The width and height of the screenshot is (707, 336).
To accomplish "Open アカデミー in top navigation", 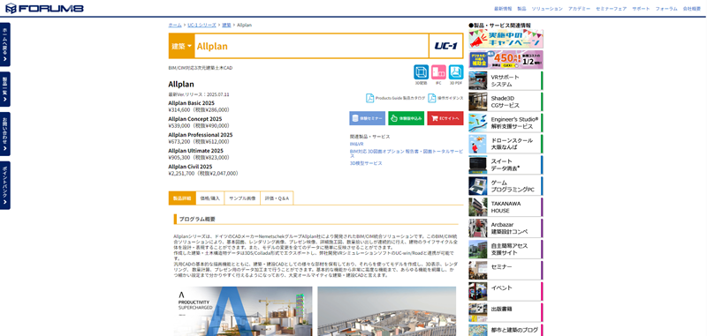I will click(579, 9).
